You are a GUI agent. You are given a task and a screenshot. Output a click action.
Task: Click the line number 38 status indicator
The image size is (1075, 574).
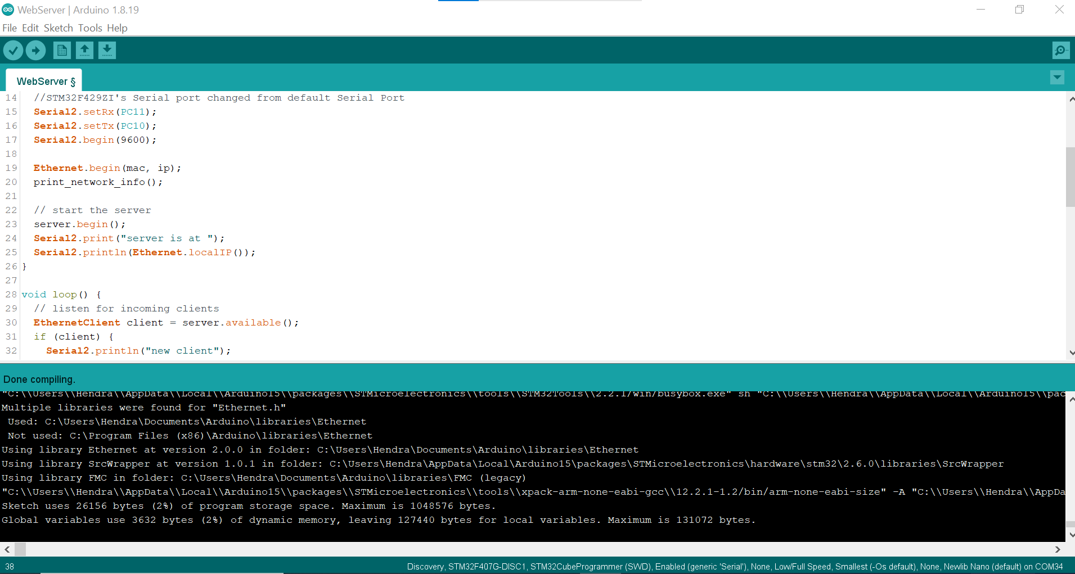[x=10, y=567]
